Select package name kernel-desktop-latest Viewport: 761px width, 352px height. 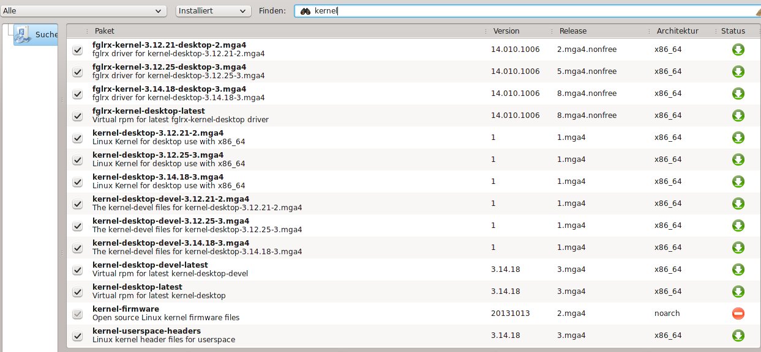(x=137, y=287)
